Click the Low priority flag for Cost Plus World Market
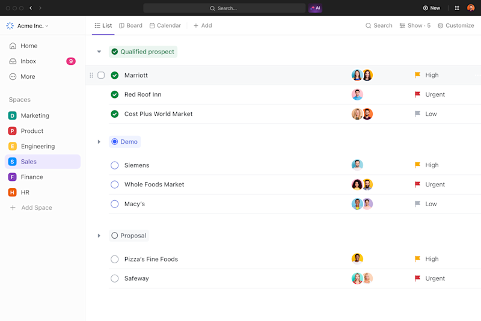Viewport: 481px width, 321px height. (x=417, y=114)
